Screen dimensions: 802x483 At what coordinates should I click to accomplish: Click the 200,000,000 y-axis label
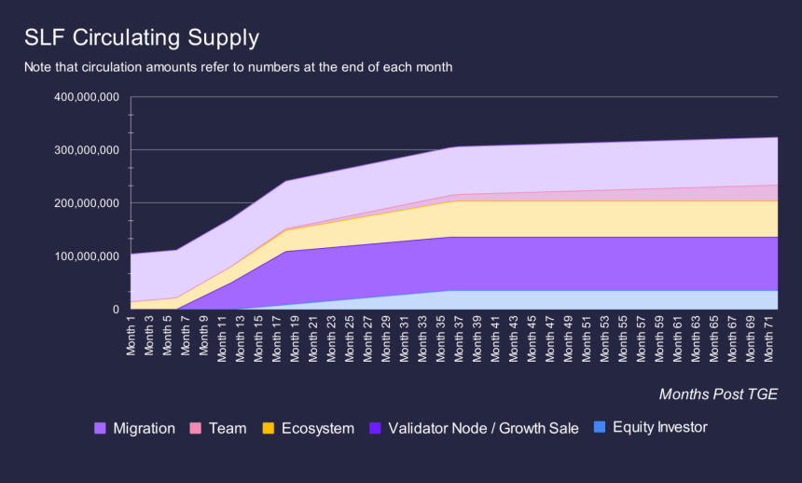[x=87, y=203]
